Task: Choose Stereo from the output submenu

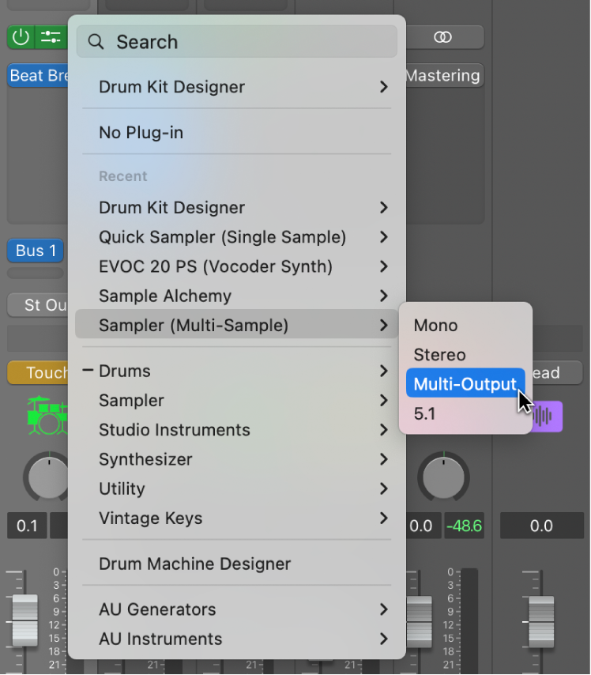Action: click(x=439, y=354)
